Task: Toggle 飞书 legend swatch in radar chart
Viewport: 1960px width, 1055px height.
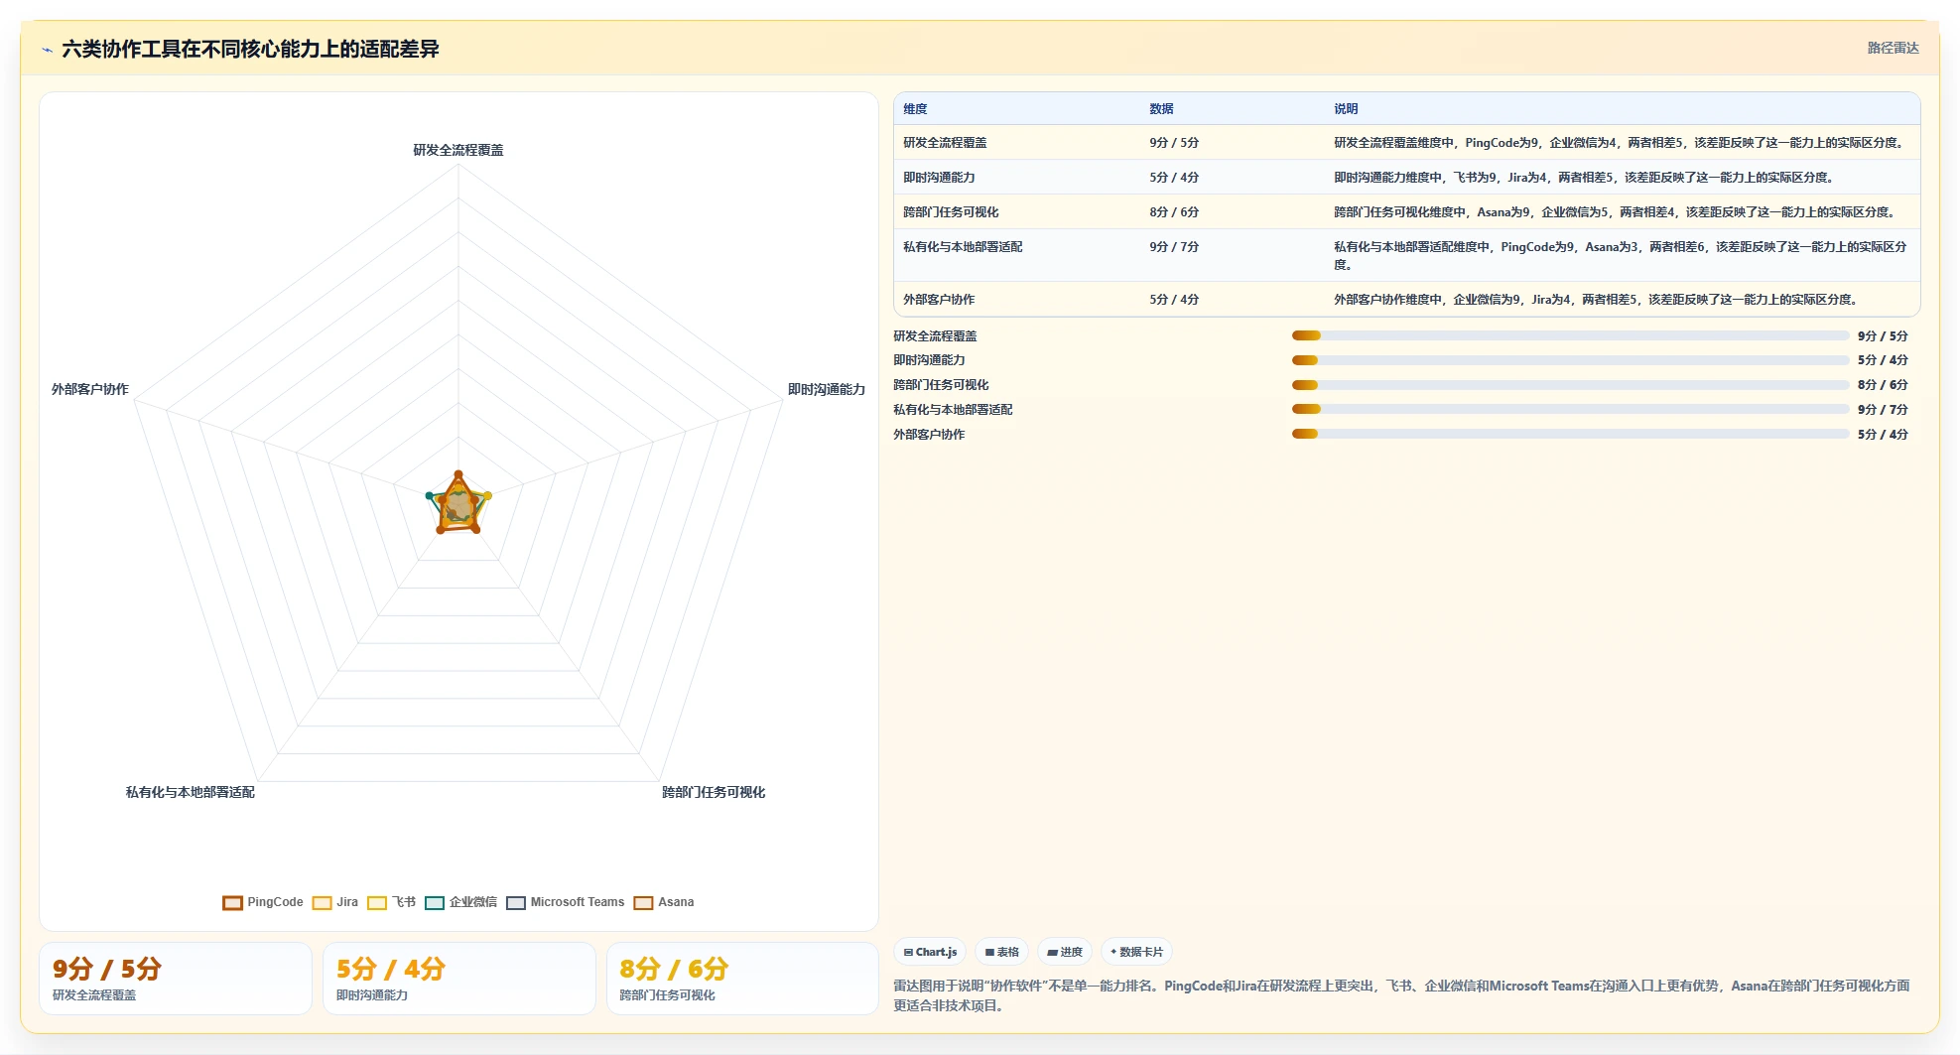Action: tap(376, 902)
